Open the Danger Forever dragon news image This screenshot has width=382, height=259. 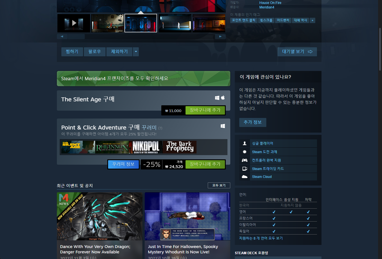pos(100,216)
